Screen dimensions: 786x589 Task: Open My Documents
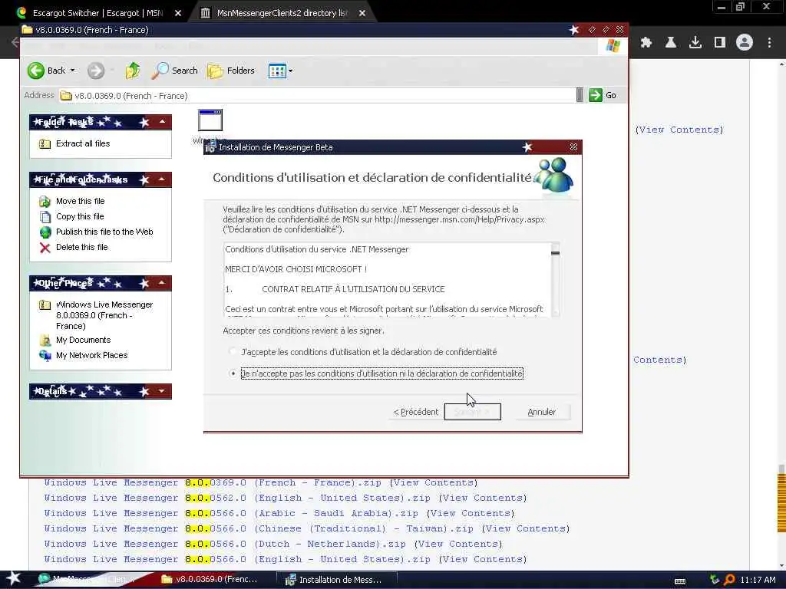[83, 340]
